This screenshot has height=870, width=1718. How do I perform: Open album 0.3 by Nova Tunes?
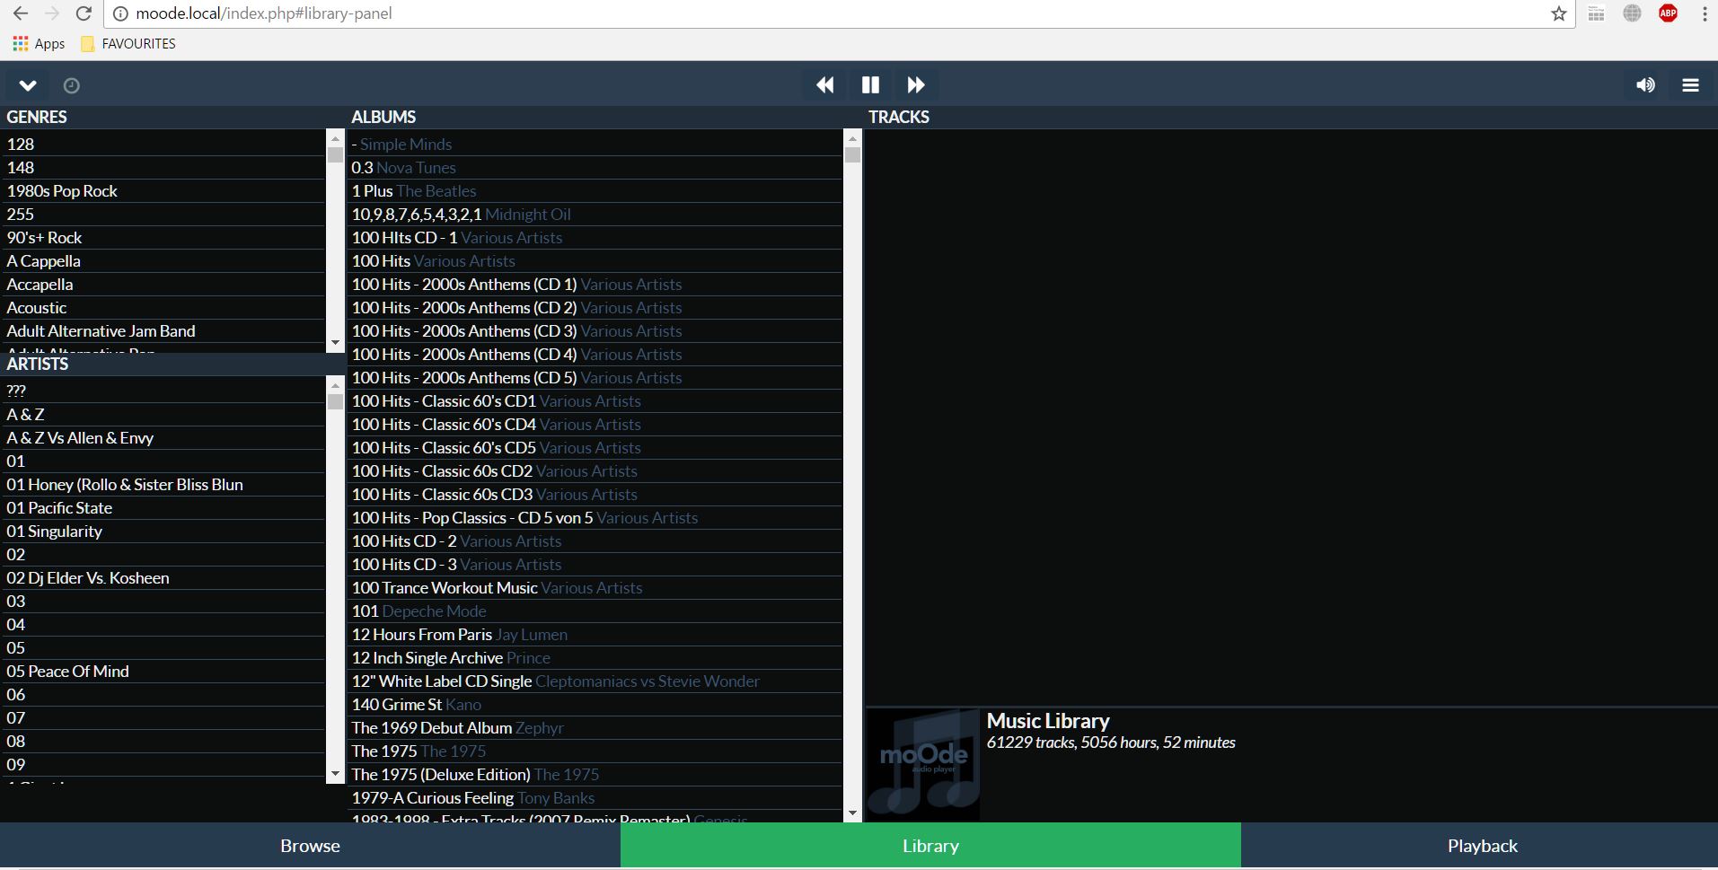click(595, 167)
